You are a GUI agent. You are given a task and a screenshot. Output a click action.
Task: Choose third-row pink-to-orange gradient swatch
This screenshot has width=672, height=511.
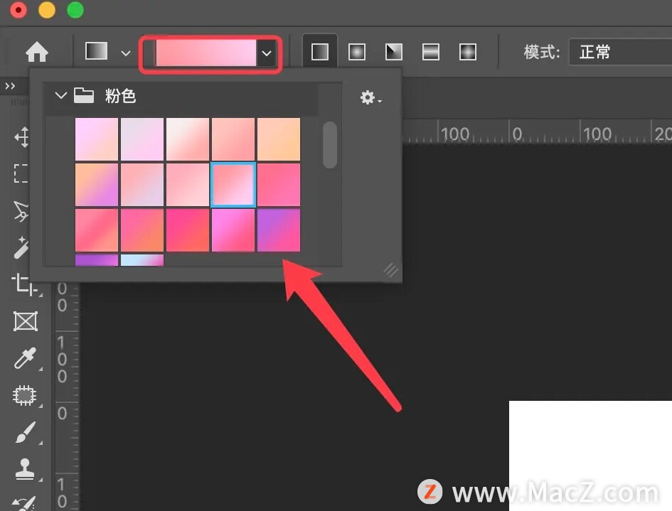[x=142, y=230]
